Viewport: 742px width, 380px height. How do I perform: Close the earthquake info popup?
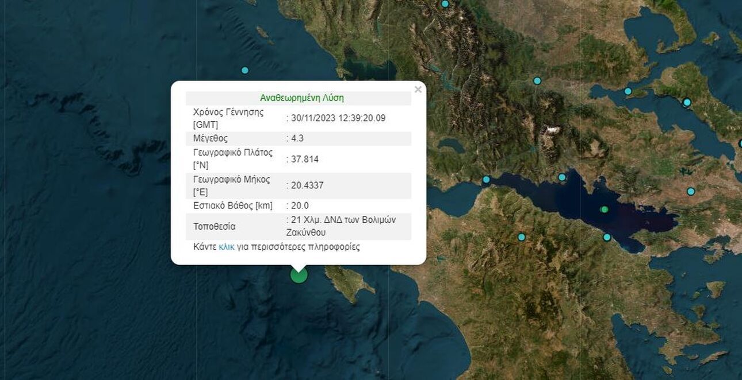418,90
